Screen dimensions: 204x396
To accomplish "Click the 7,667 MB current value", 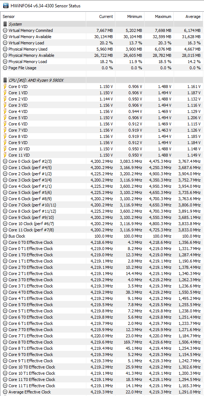I will (x=105, y=30).
